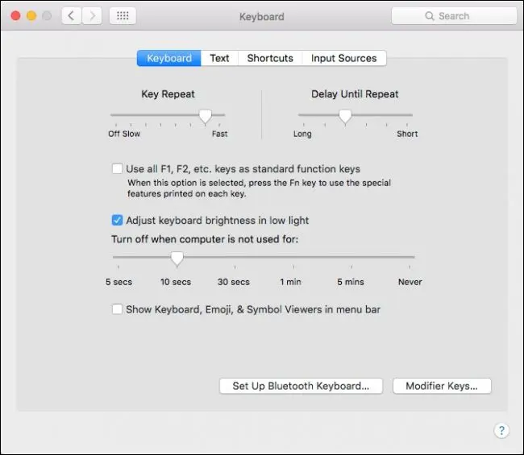Click the Short label of Delay Until Repeat
Screen dimensions: 524x455
407,134
